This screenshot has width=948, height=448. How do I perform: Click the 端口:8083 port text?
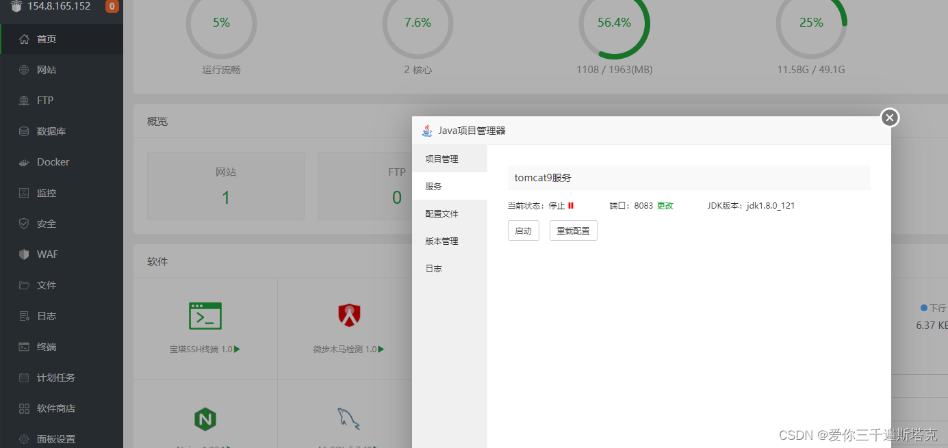pyautogui.click(x=631, y=205)
